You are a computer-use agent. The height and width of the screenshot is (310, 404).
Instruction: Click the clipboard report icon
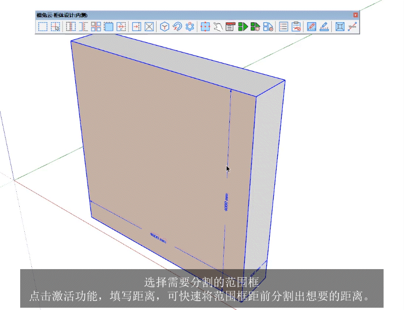coord(296,27)
